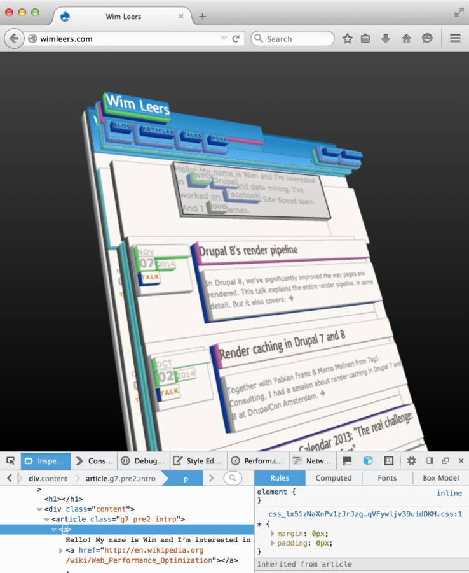Screen dimensions: 469x573
Task: Click the div.content breadcrumb
Action: pyautogui.click(x=48, y=478)
